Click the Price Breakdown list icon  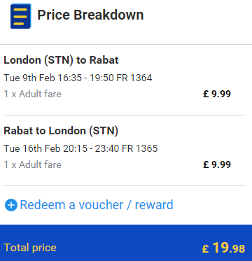pyautogui.click(x=21, y=16)
